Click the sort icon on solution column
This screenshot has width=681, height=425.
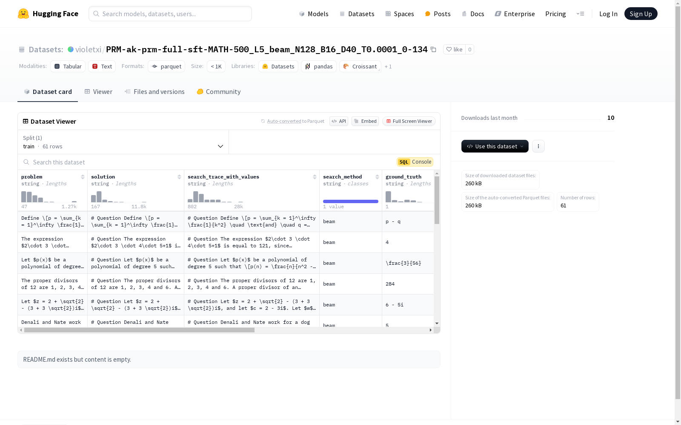[179, 177]
